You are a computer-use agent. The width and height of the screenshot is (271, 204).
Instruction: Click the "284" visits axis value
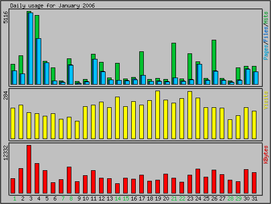point(6,95)
